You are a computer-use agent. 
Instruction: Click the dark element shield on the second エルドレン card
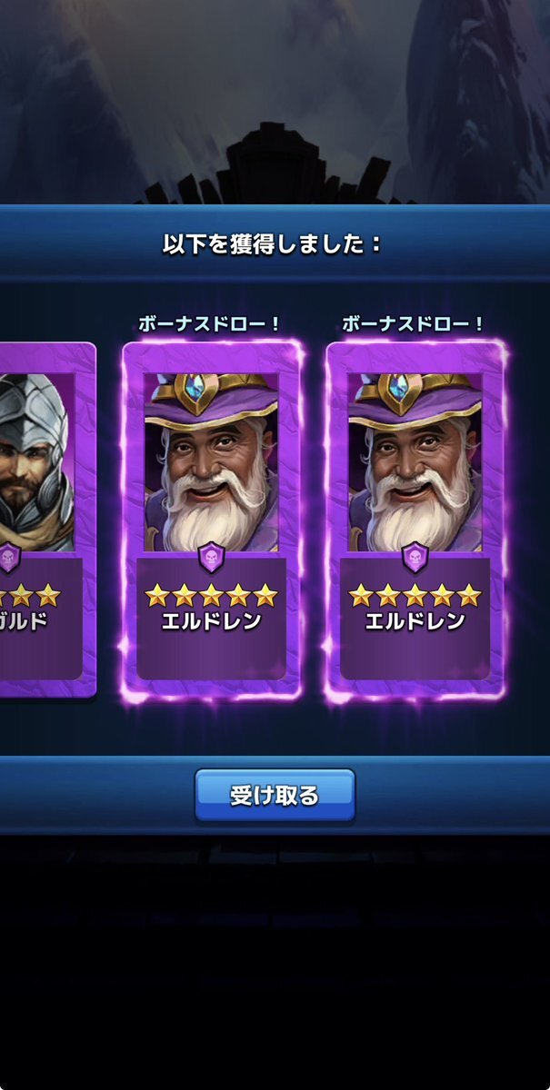415,556
